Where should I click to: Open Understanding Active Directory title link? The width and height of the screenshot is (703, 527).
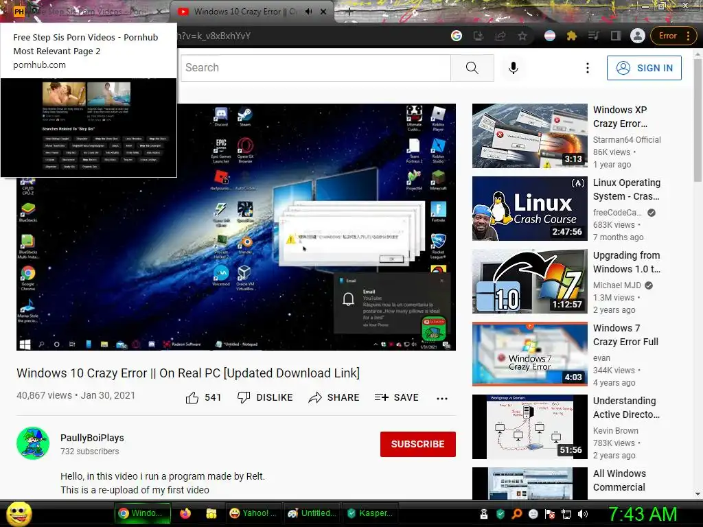(627, 408)
